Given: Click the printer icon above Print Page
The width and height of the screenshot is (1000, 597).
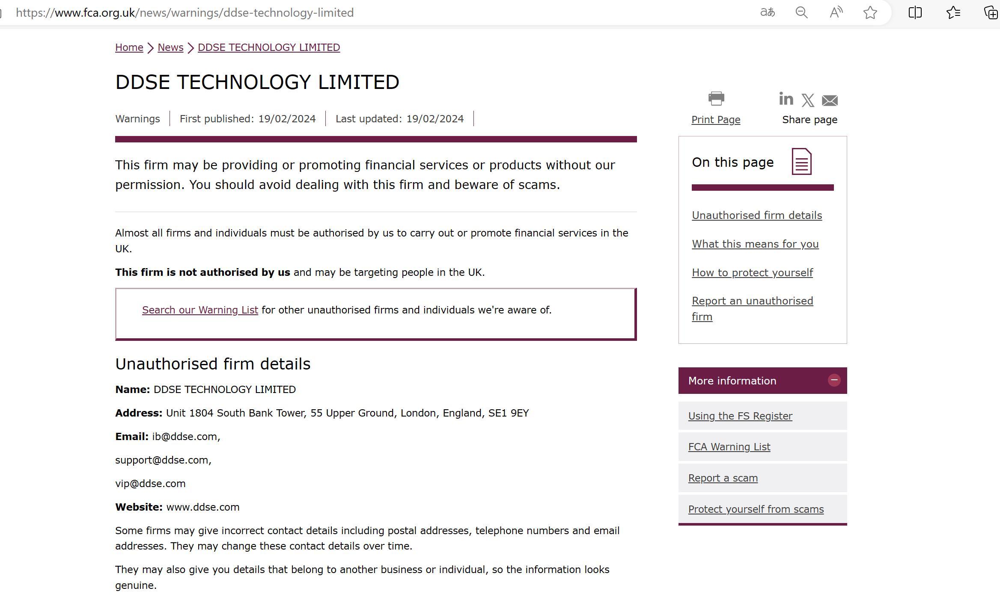Looking at the screenshot, I should pyautogui.click(x=716, y=99).
